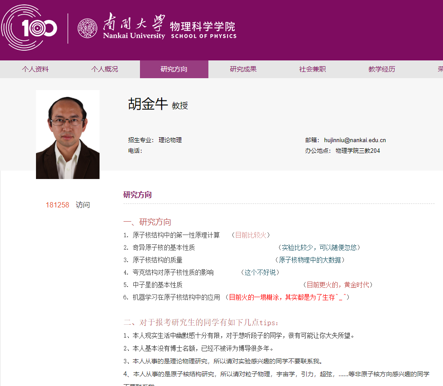The width and height of the screenshot is (443, 386).
Task: Open the Nankai University calligraphy name link
Action: (x=134, y=26)
